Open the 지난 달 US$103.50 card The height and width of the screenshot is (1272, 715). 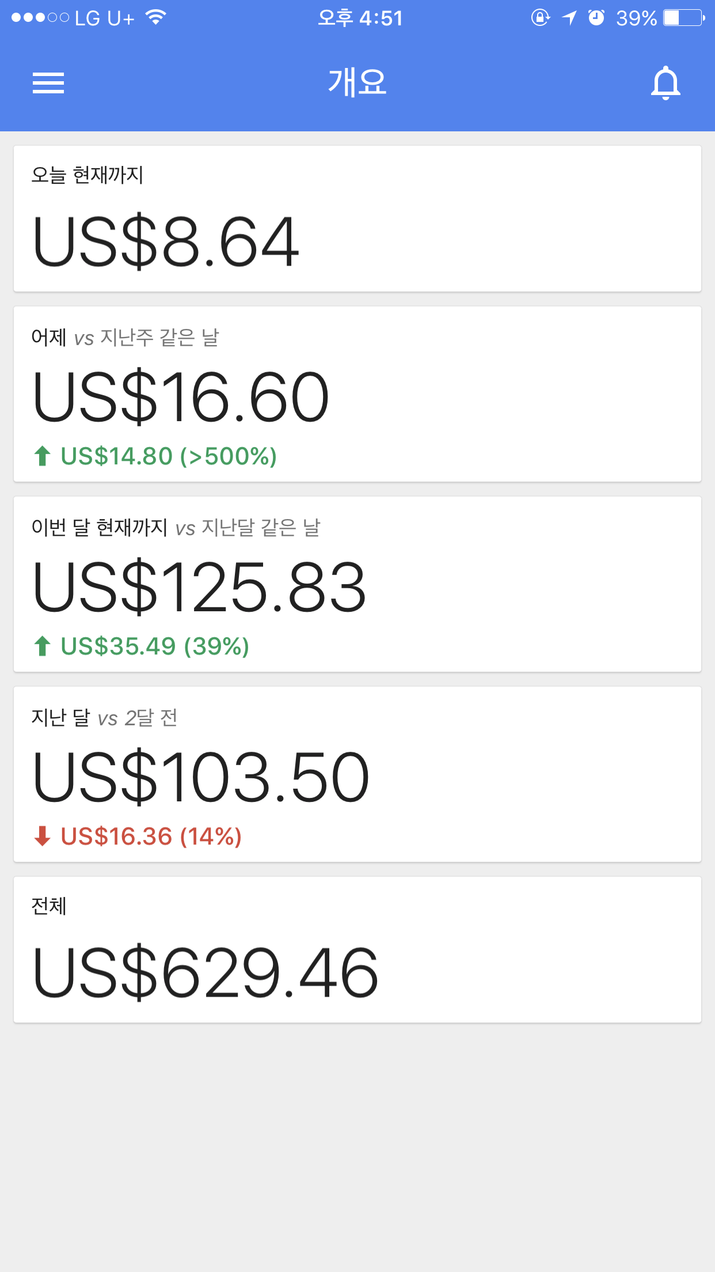357,774
